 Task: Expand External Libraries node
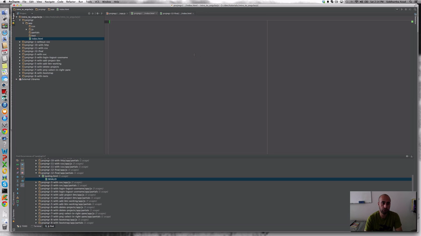point(17,79)
